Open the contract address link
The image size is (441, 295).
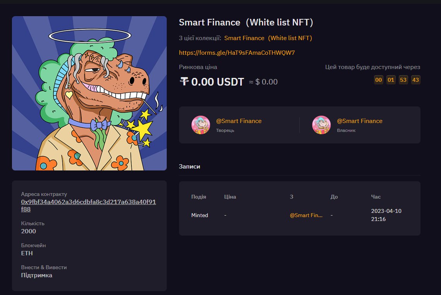point(89,206)
